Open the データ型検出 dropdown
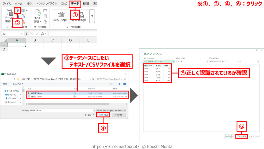Viewport: 264px width, 149px height. (x=224, y=61)
